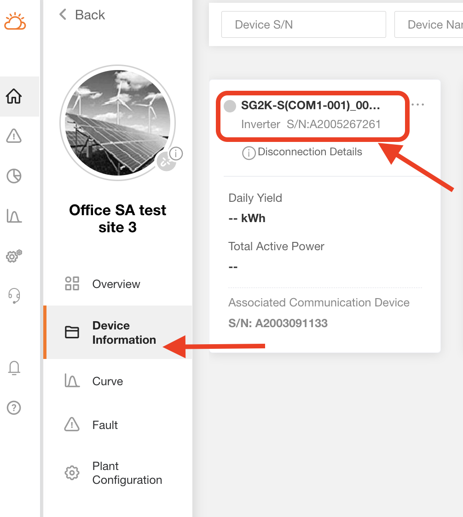This screenshot has height=517, width=463.
Task: Open the three-dot menu on inverter card
Action: click(x=417, y=105)
